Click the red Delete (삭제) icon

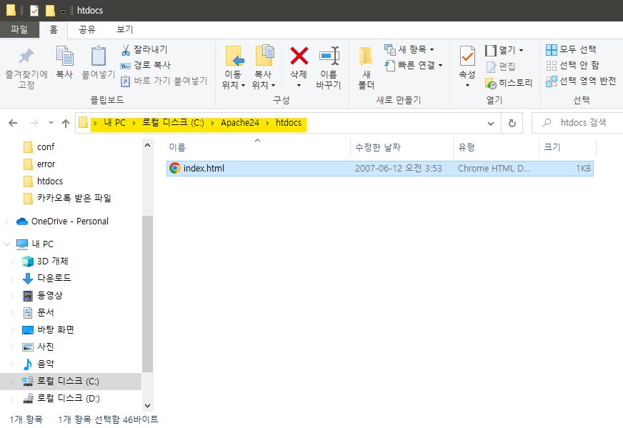click(x=299, y=56)
